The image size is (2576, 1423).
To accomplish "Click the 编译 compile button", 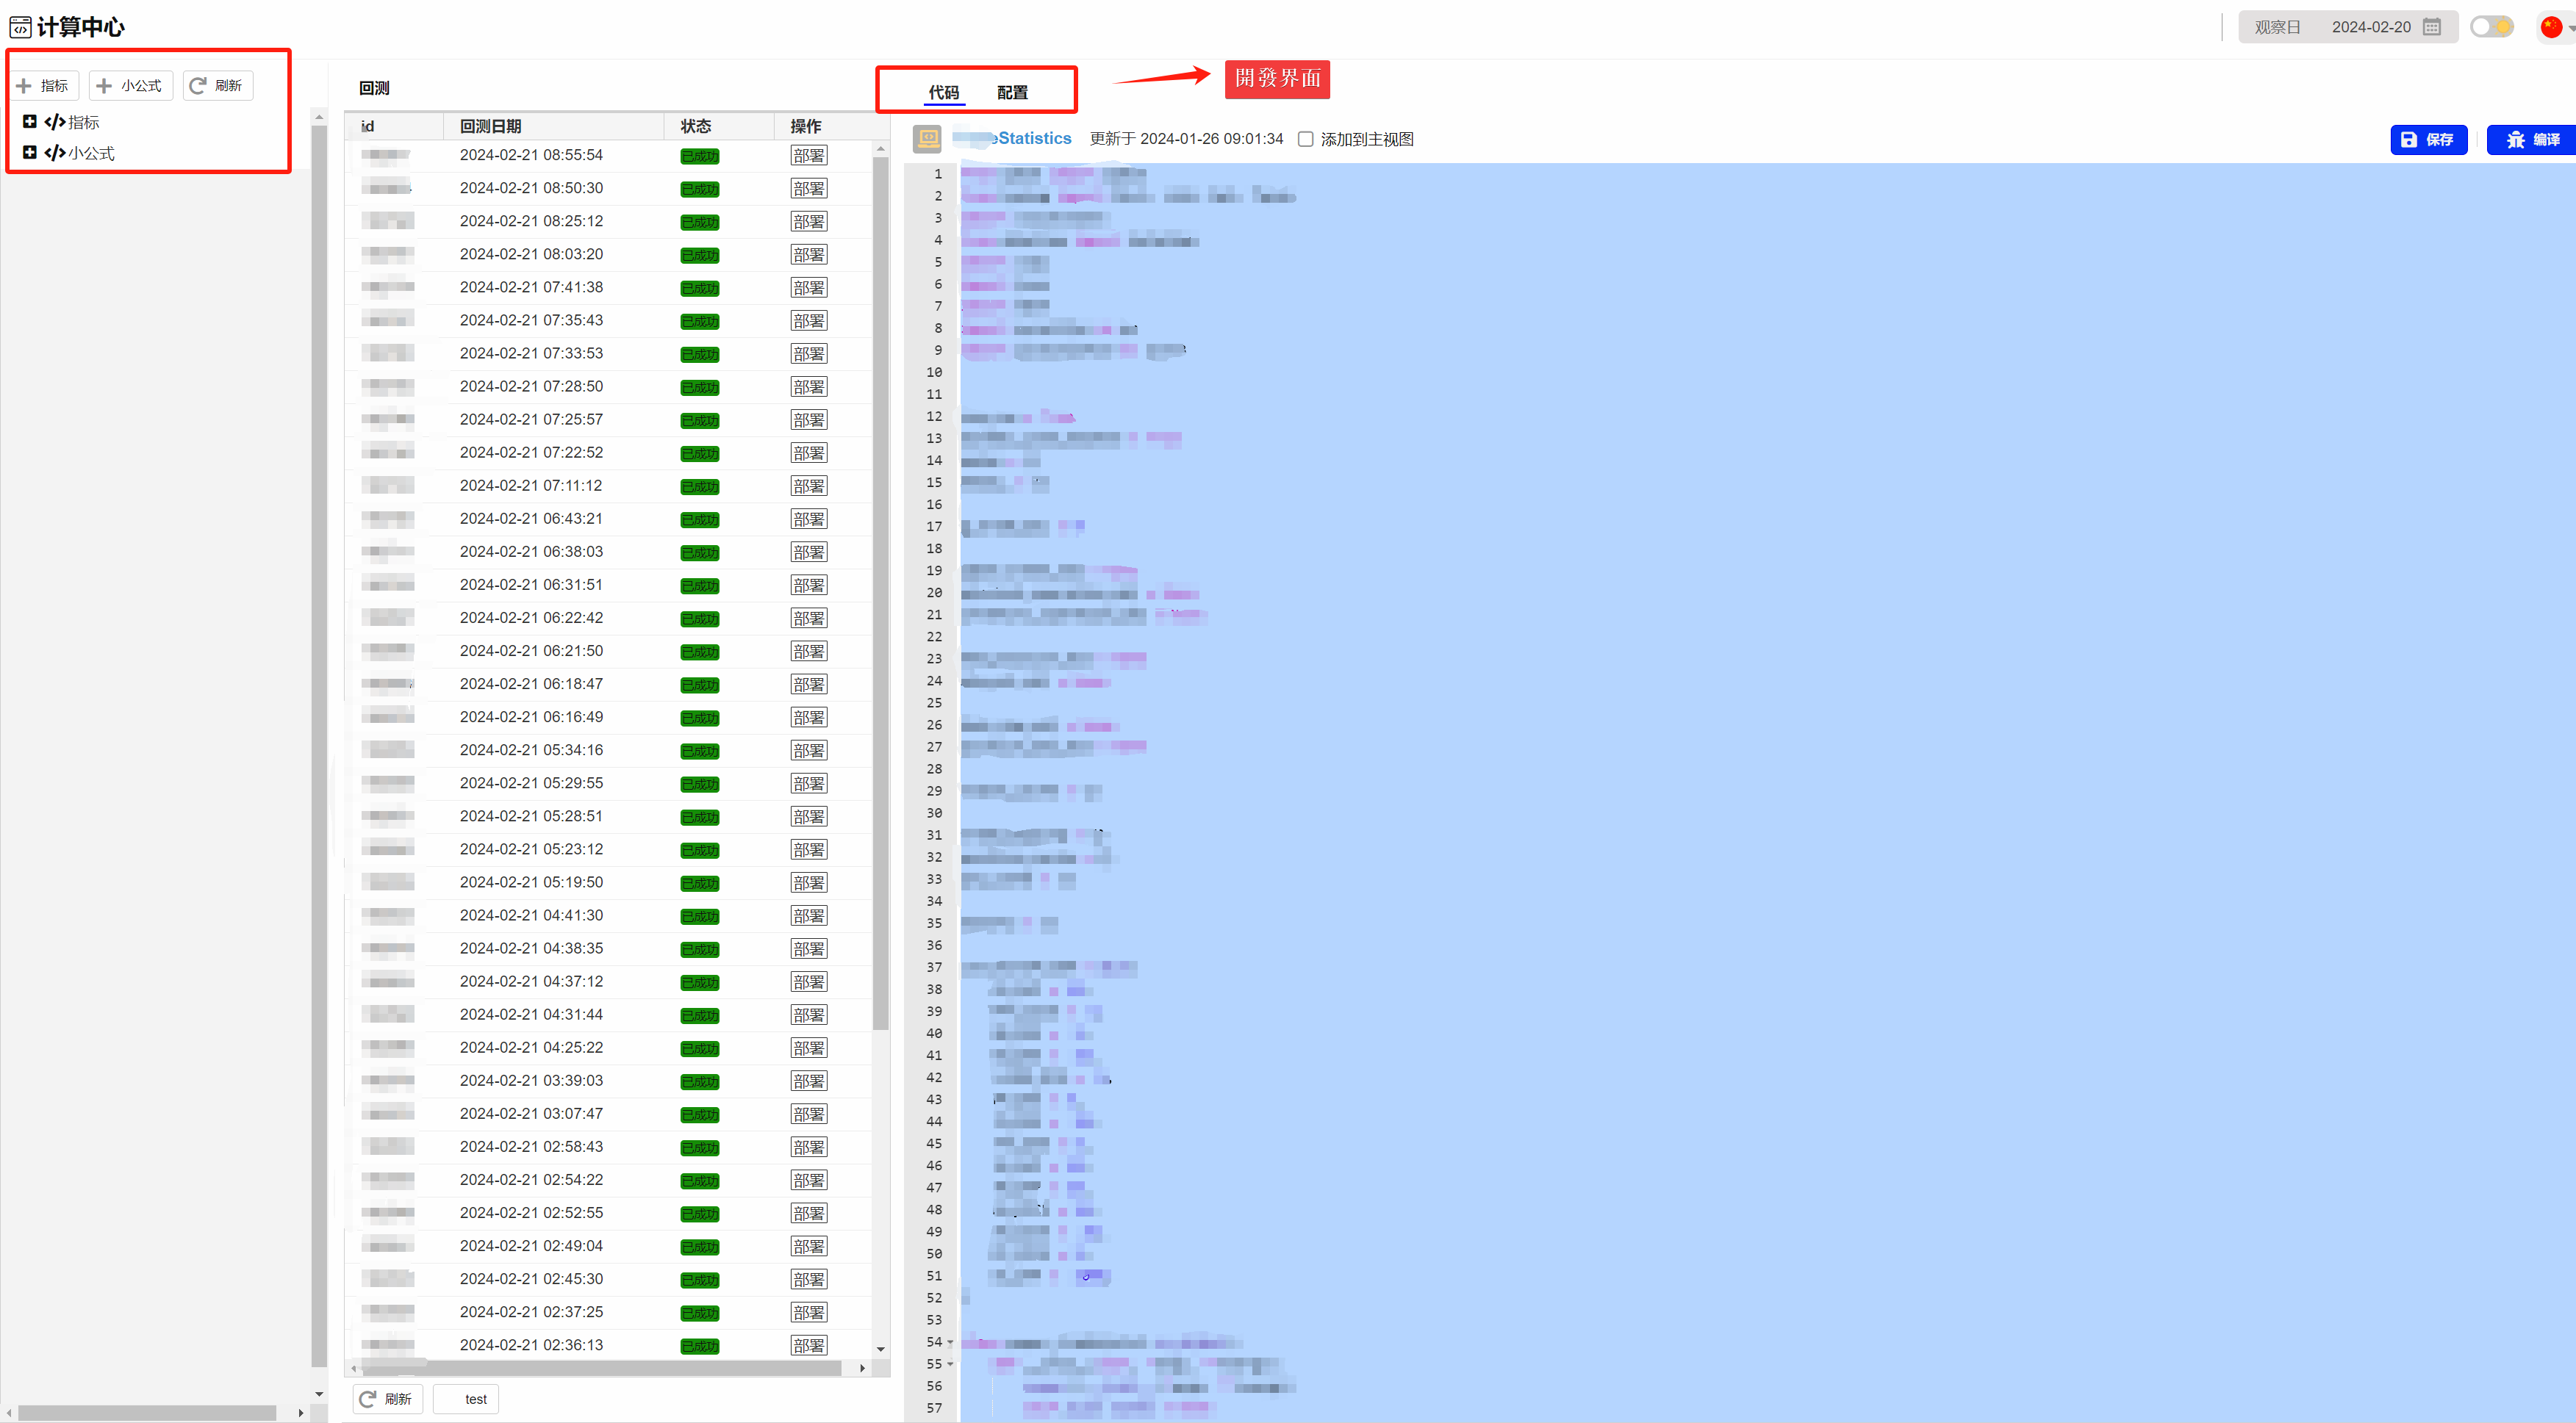I will coord(2532,140).
